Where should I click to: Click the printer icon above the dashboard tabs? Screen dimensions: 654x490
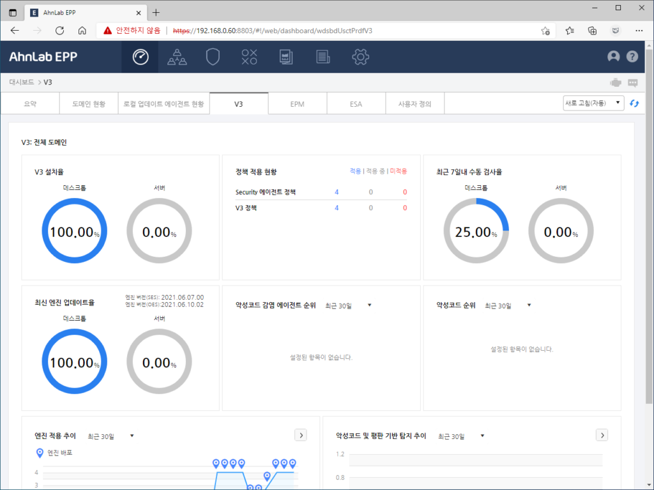pos(614,82)
